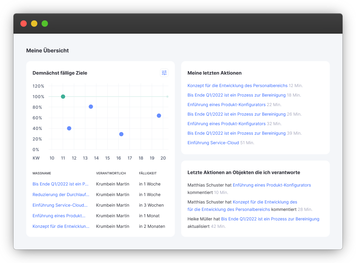
Task: Open goal 'Reduzierung der Durchlauf...'
Action: pyautogui.click(x=61, y=194)
